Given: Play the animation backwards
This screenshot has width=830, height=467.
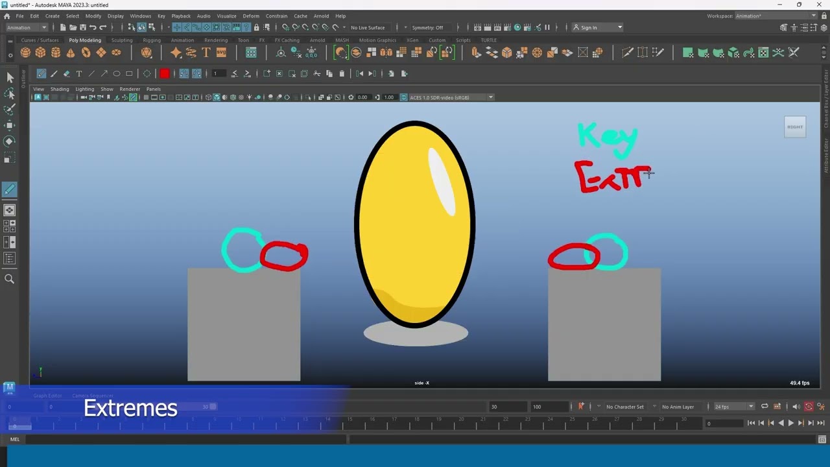Looking at the screenshot, I should [x=781, y=423].
